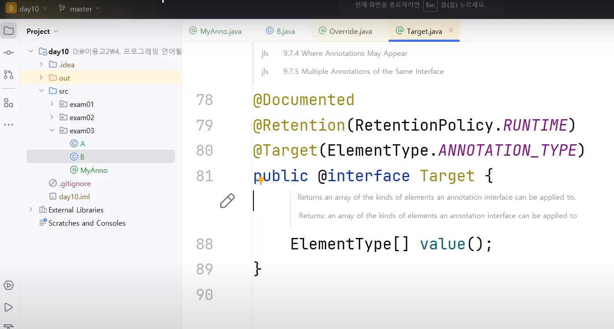Click the lightbulb quick-fix icon
The image size is (614, 329).
[260, 180]
